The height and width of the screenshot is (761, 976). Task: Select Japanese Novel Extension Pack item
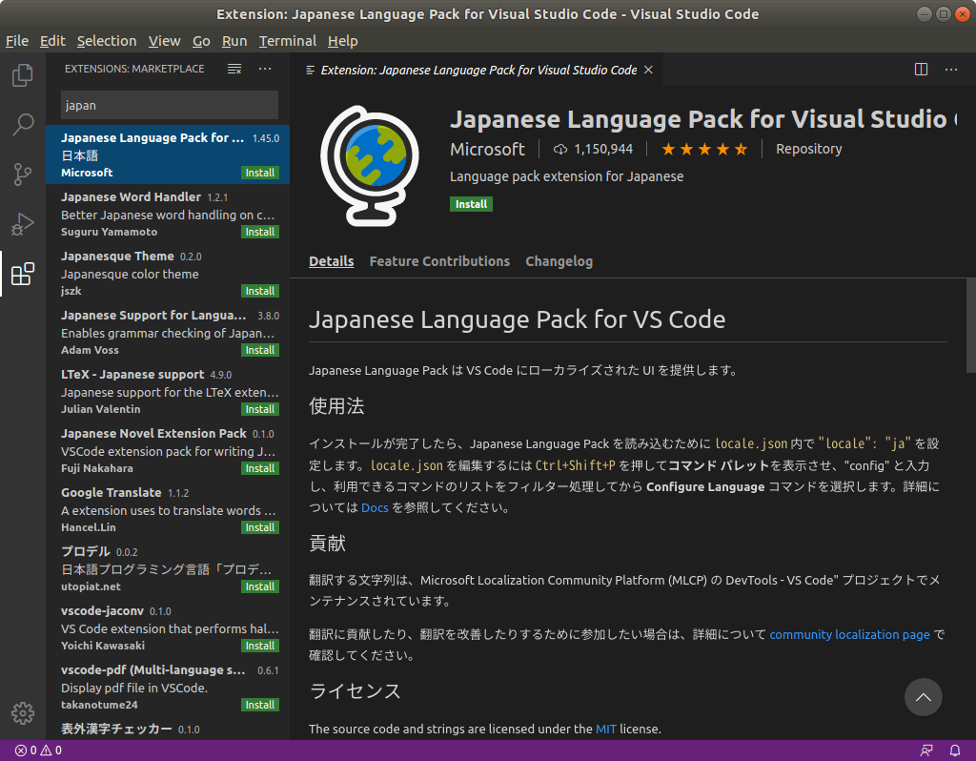point(168,450)
